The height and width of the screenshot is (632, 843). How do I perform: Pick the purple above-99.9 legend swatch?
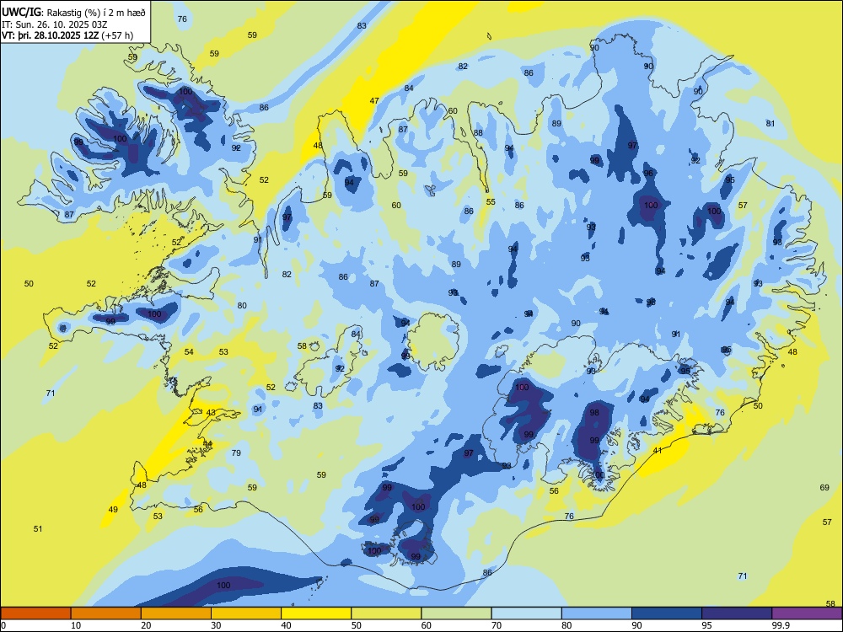(807, 613)
